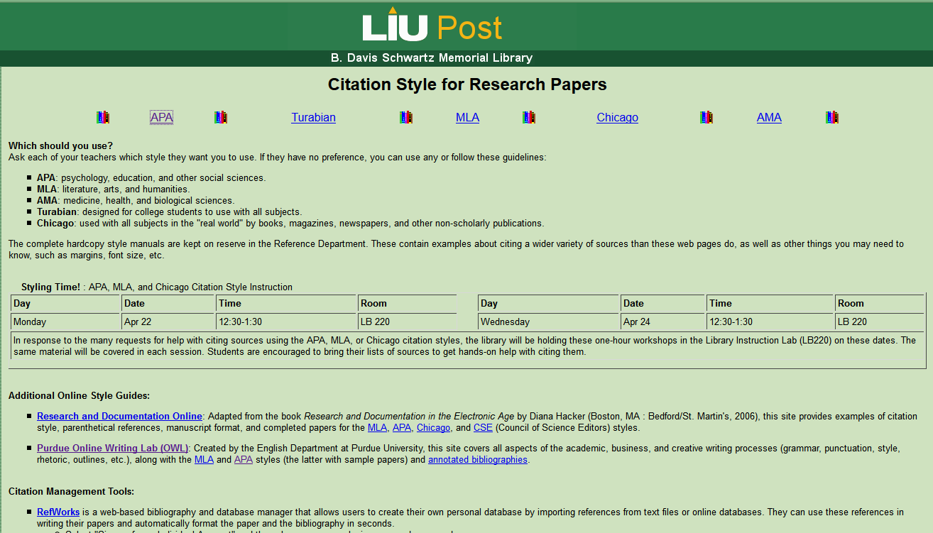Click the books icon left of the APA link
The width and height of the screenshot is (933, 533).
[x=103, y=117]
